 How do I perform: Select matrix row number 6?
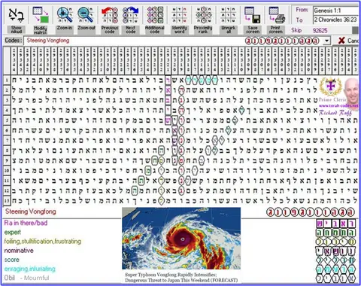[7, 130]
